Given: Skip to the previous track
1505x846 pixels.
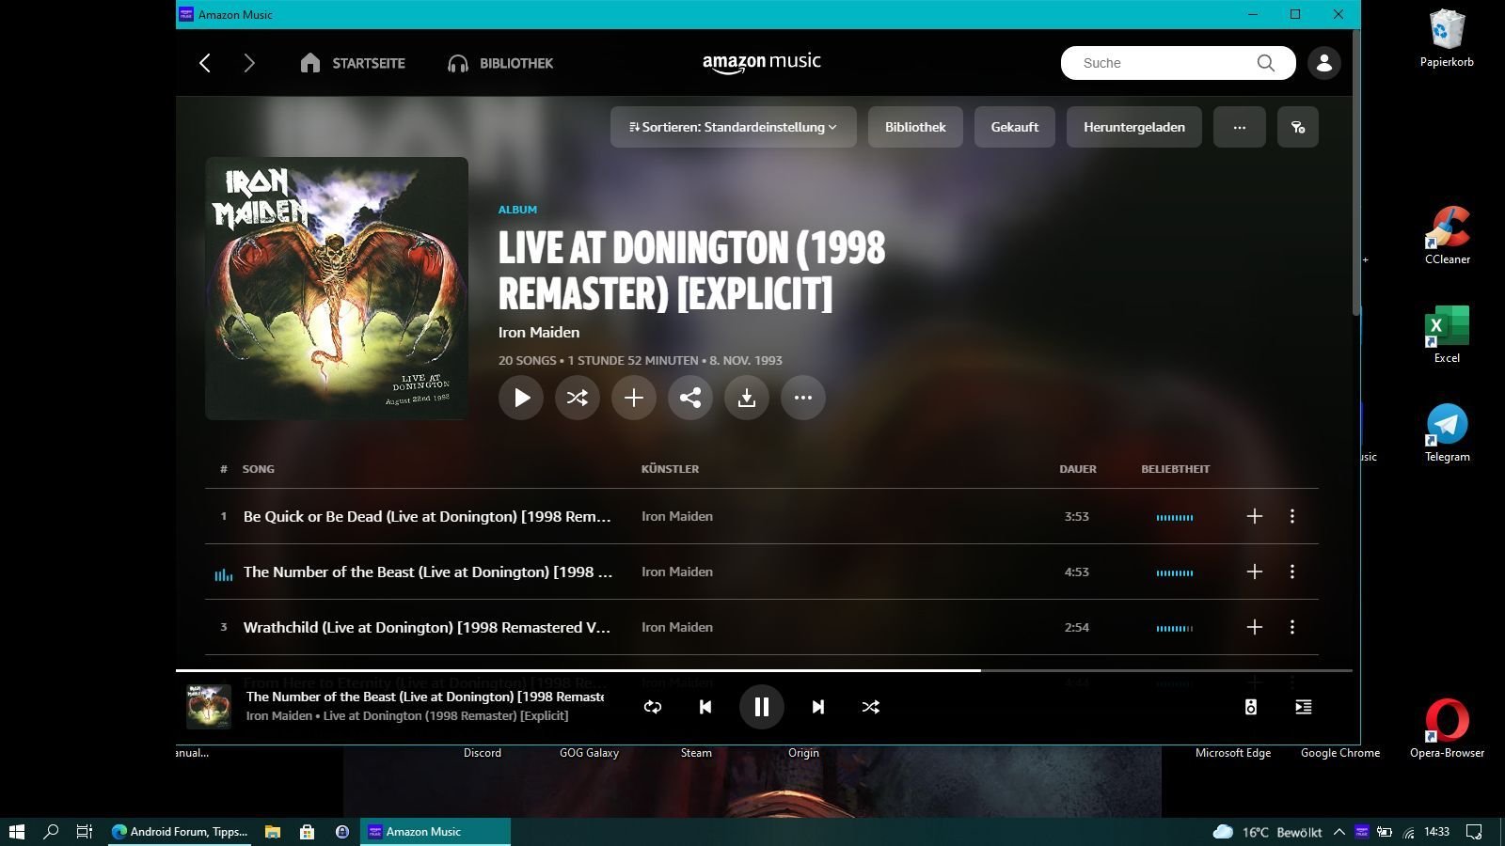Looking at the screenshot, I should (x=705, y=707).
